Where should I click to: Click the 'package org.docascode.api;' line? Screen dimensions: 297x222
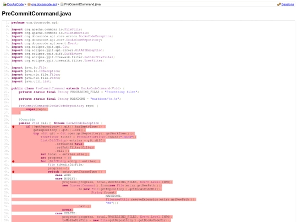(35, 22)
